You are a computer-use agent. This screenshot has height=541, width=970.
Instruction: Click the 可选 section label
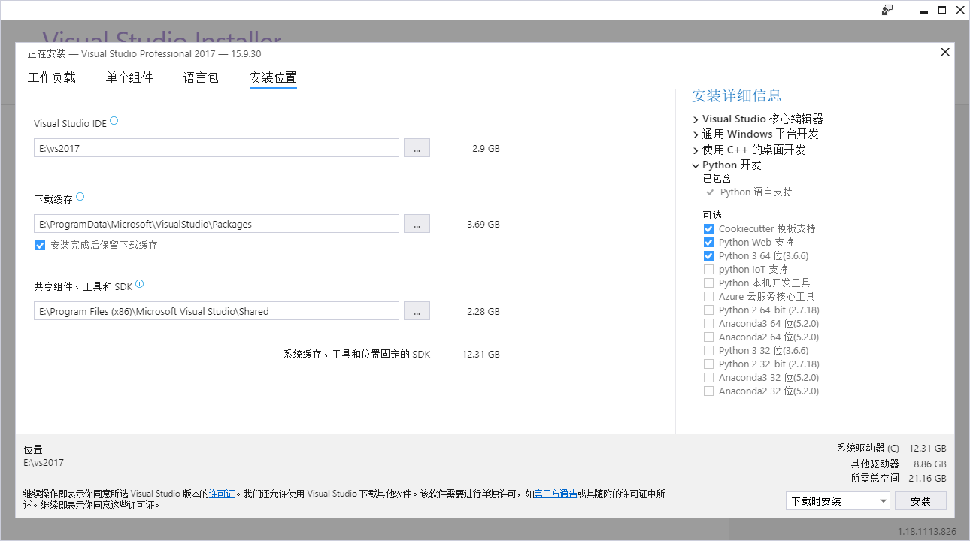[x=712, y=215]
